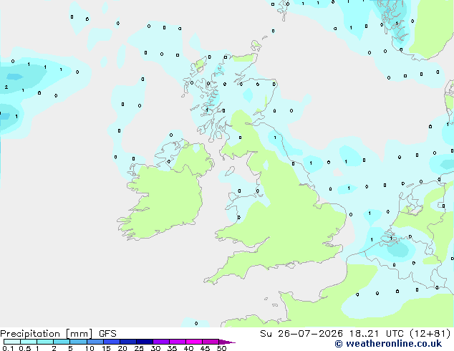This screenshot has width=454, height=351.
Task: Select the 10–15 mm legend color swatch
Action: tap(95, 342)
